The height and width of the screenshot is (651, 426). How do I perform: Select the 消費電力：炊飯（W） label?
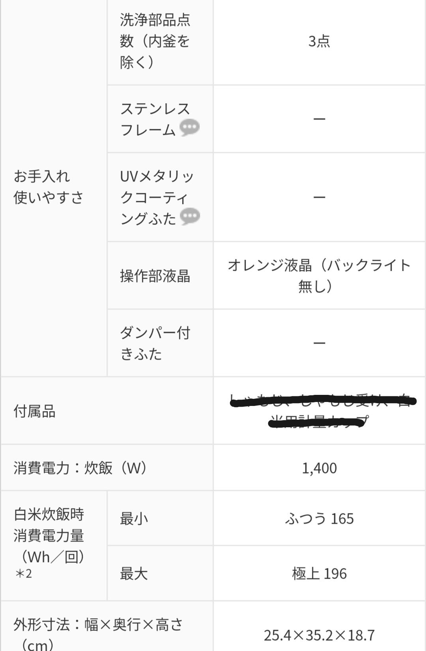[x=80, y=468]
